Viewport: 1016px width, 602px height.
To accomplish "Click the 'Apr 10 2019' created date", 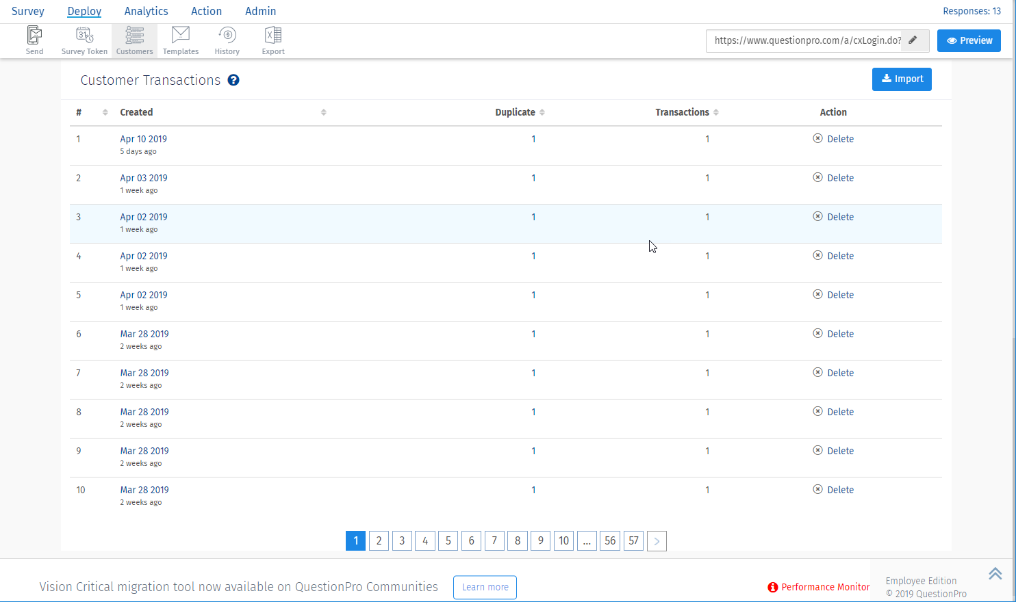I will pos(144,139).
